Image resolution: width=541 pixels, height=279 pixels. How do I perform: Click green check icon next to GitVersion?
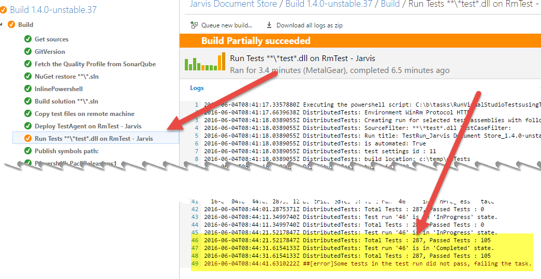pyautogui.click(x=28, y=51)
